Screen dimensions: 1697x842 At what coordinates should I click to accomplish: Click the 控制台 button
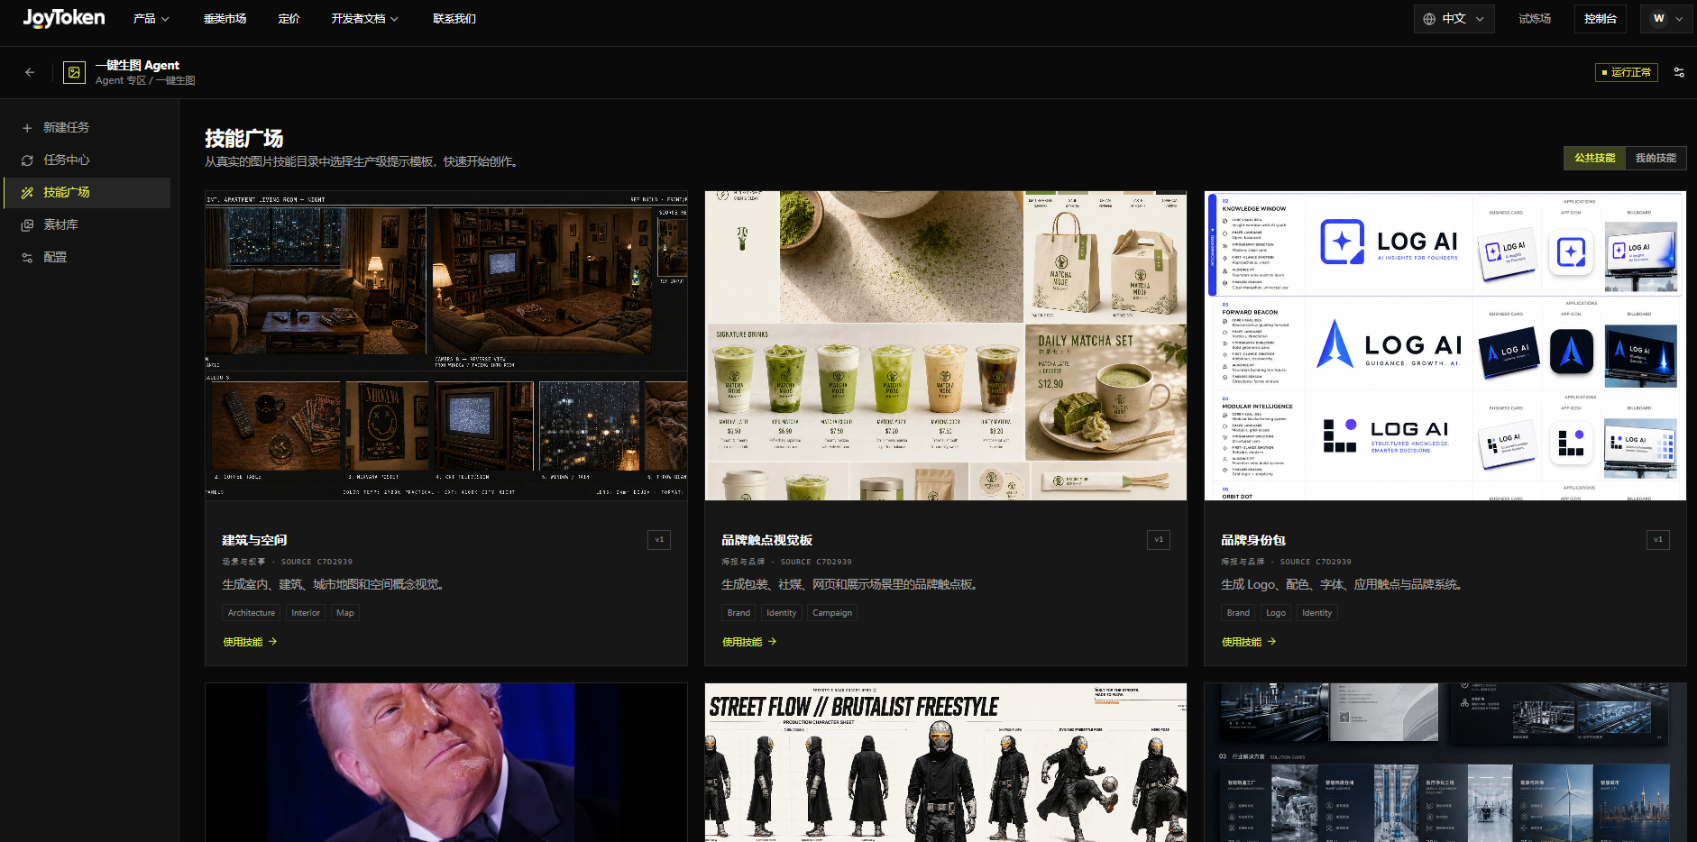(1601, 19)
